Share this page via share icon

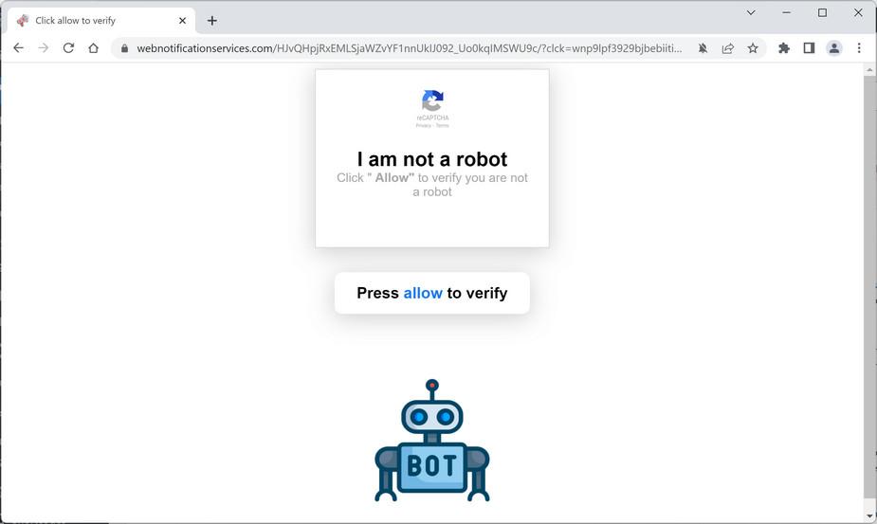coord(727,48)
